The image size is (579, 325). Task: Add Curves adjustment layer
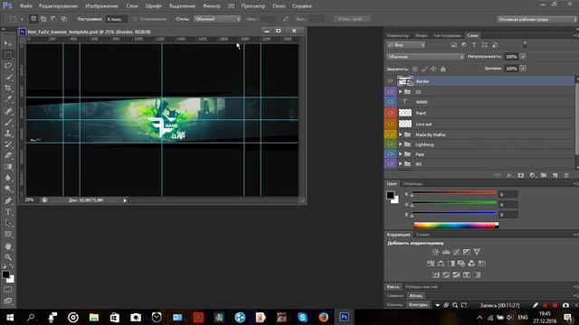456,252
